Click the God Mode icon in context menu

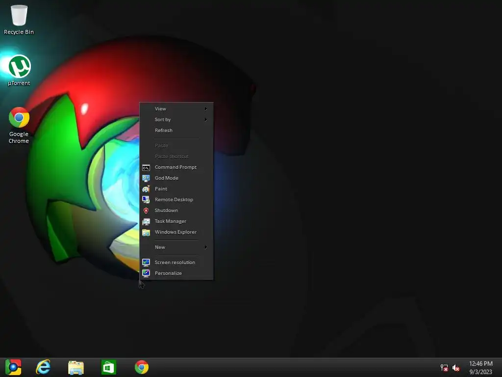click(146, 178)
